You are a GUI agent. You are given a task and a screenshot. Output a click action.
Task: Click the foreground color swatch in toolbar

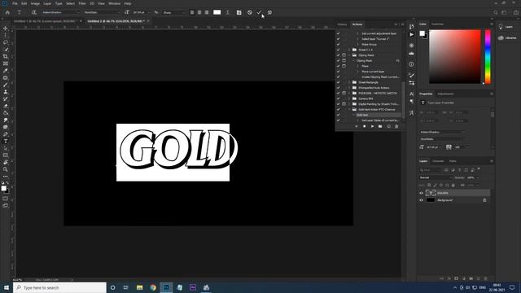pos(3,188)
